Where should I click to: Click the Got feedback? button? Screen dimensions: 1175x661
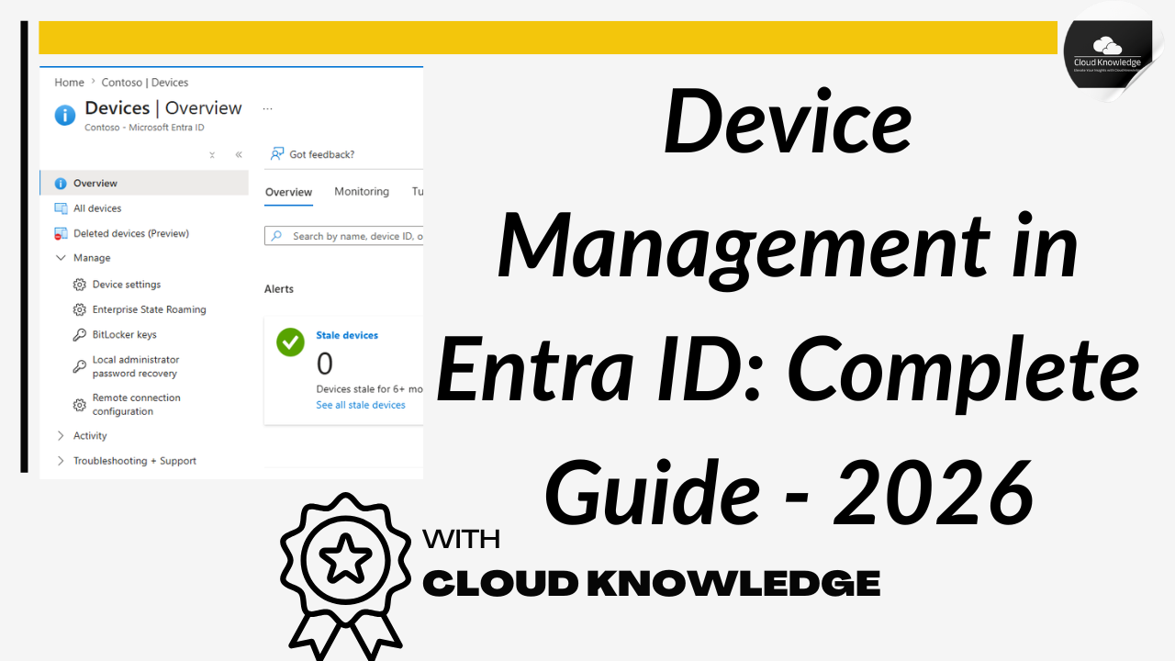(x=312, y=154)
